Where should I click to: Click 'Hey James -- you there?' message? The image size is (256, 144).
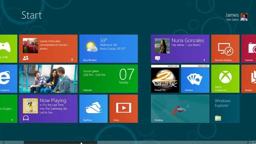[x=186, y=45]
